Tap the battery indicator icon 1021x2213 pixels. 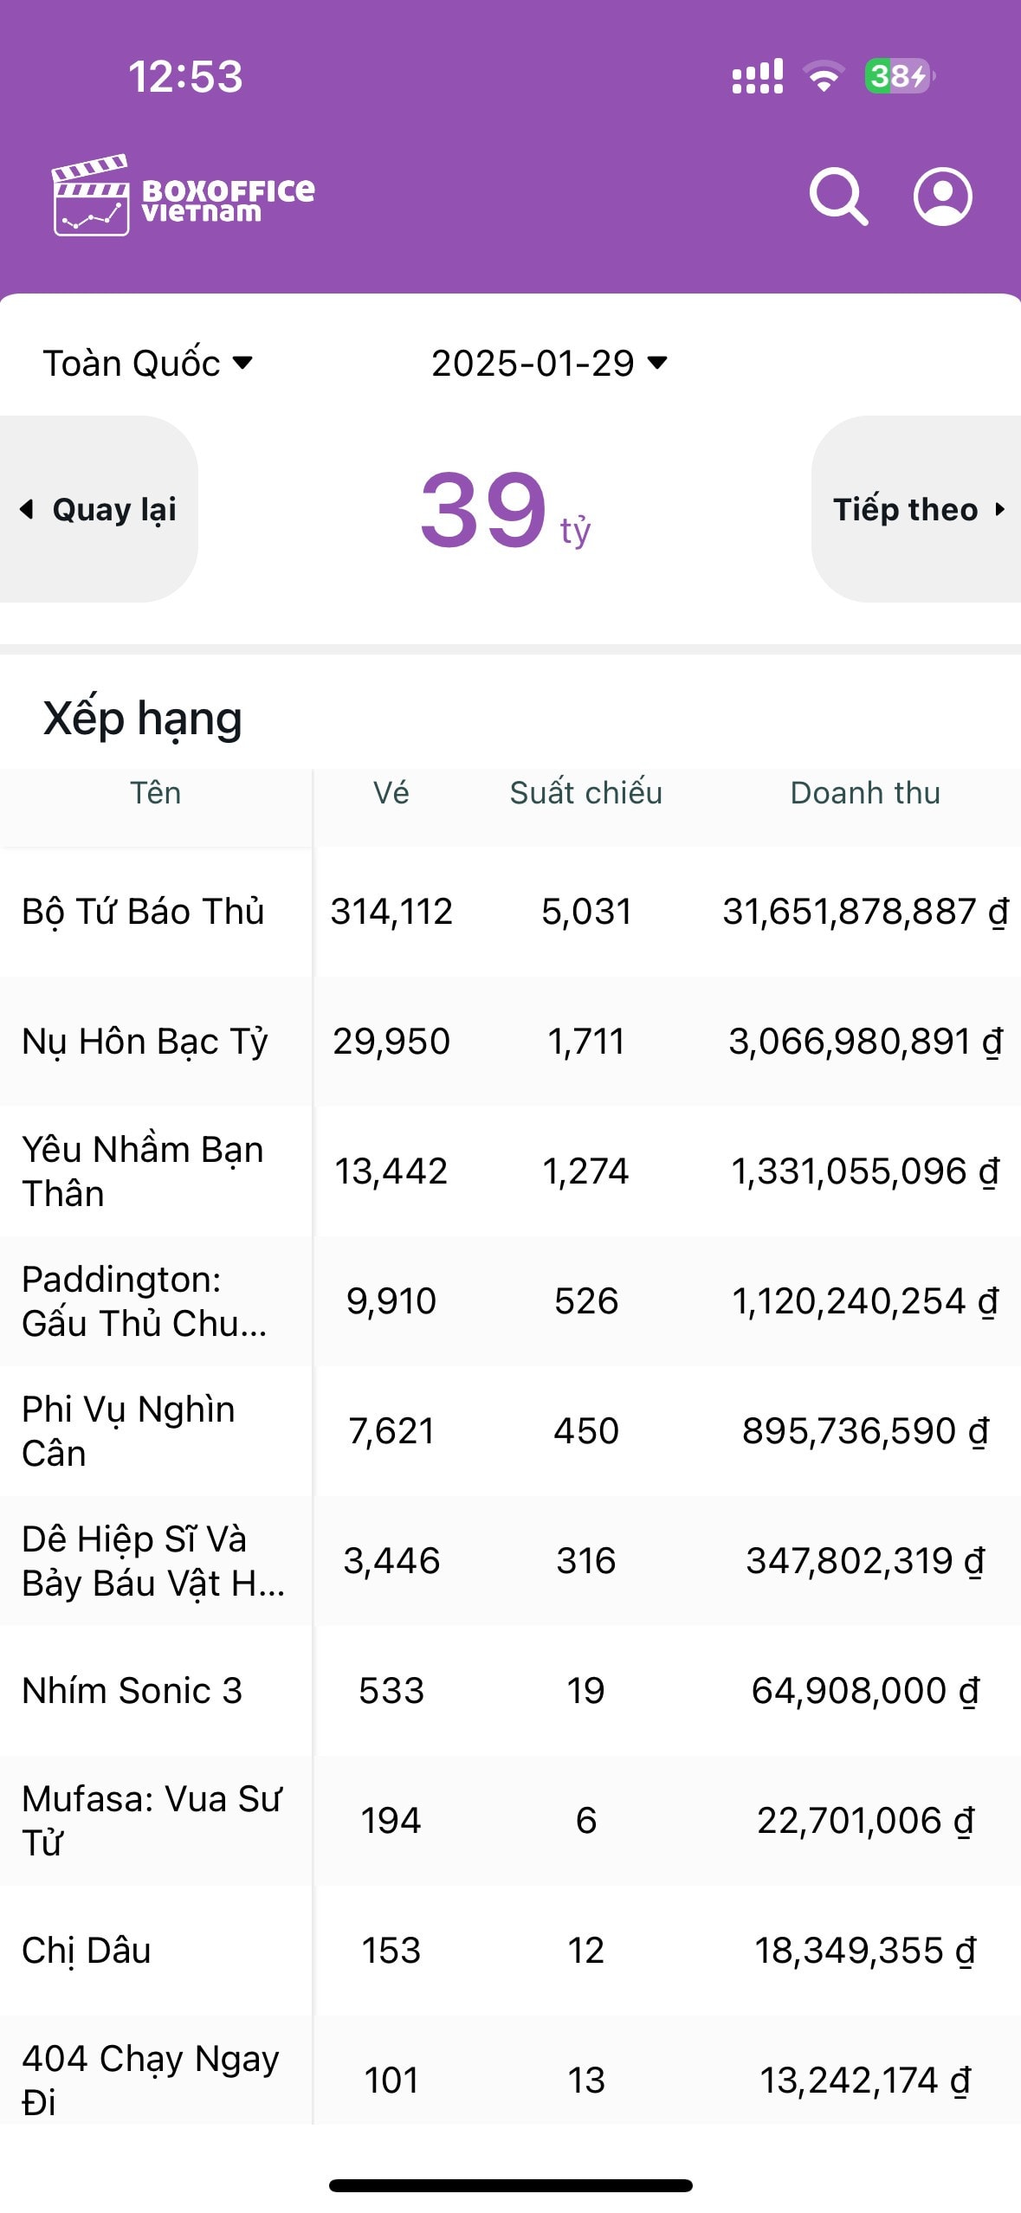[x=900, y=76]
